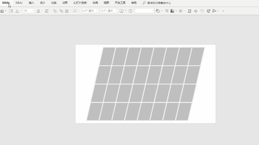This screenshot has height=145, width=259.
Task: Click the square with diagonal line icon
Action: [x=189, y=11]
